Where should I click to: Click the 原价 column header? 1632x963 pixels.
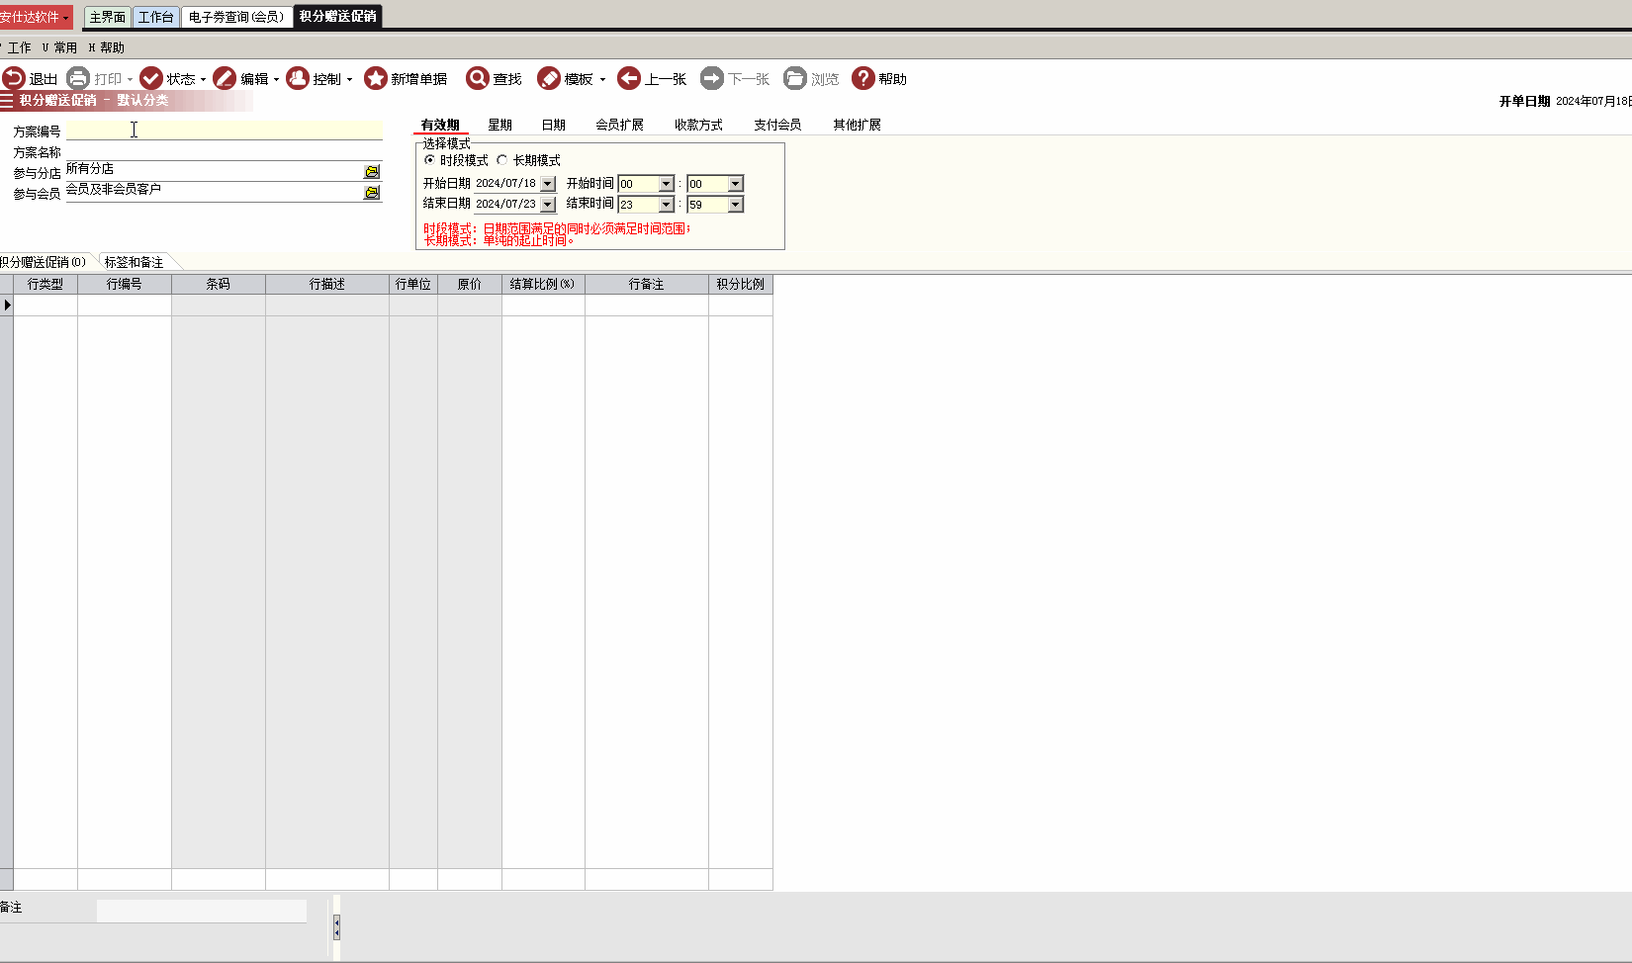click(x=470, y=285)
